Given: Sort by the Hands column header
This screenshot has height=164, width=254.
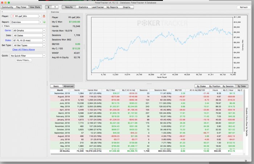Looking at the screenshot, I should [77, 90].
